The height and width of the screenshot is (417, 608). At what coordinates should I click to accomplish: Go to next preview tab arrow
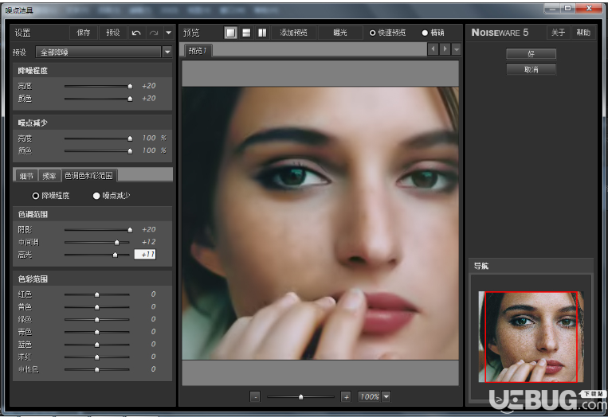[x=445, y=49]
